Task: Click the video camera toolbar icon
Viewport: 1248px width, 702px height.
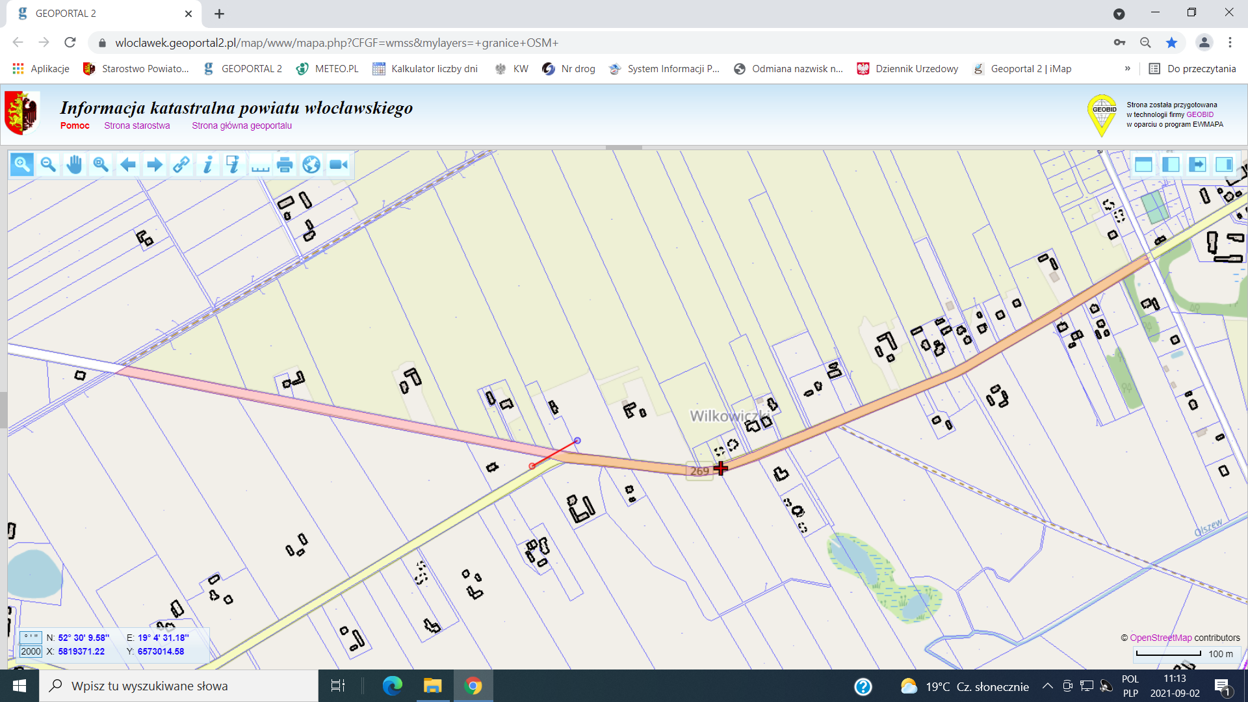Action: tap(338, 164)
